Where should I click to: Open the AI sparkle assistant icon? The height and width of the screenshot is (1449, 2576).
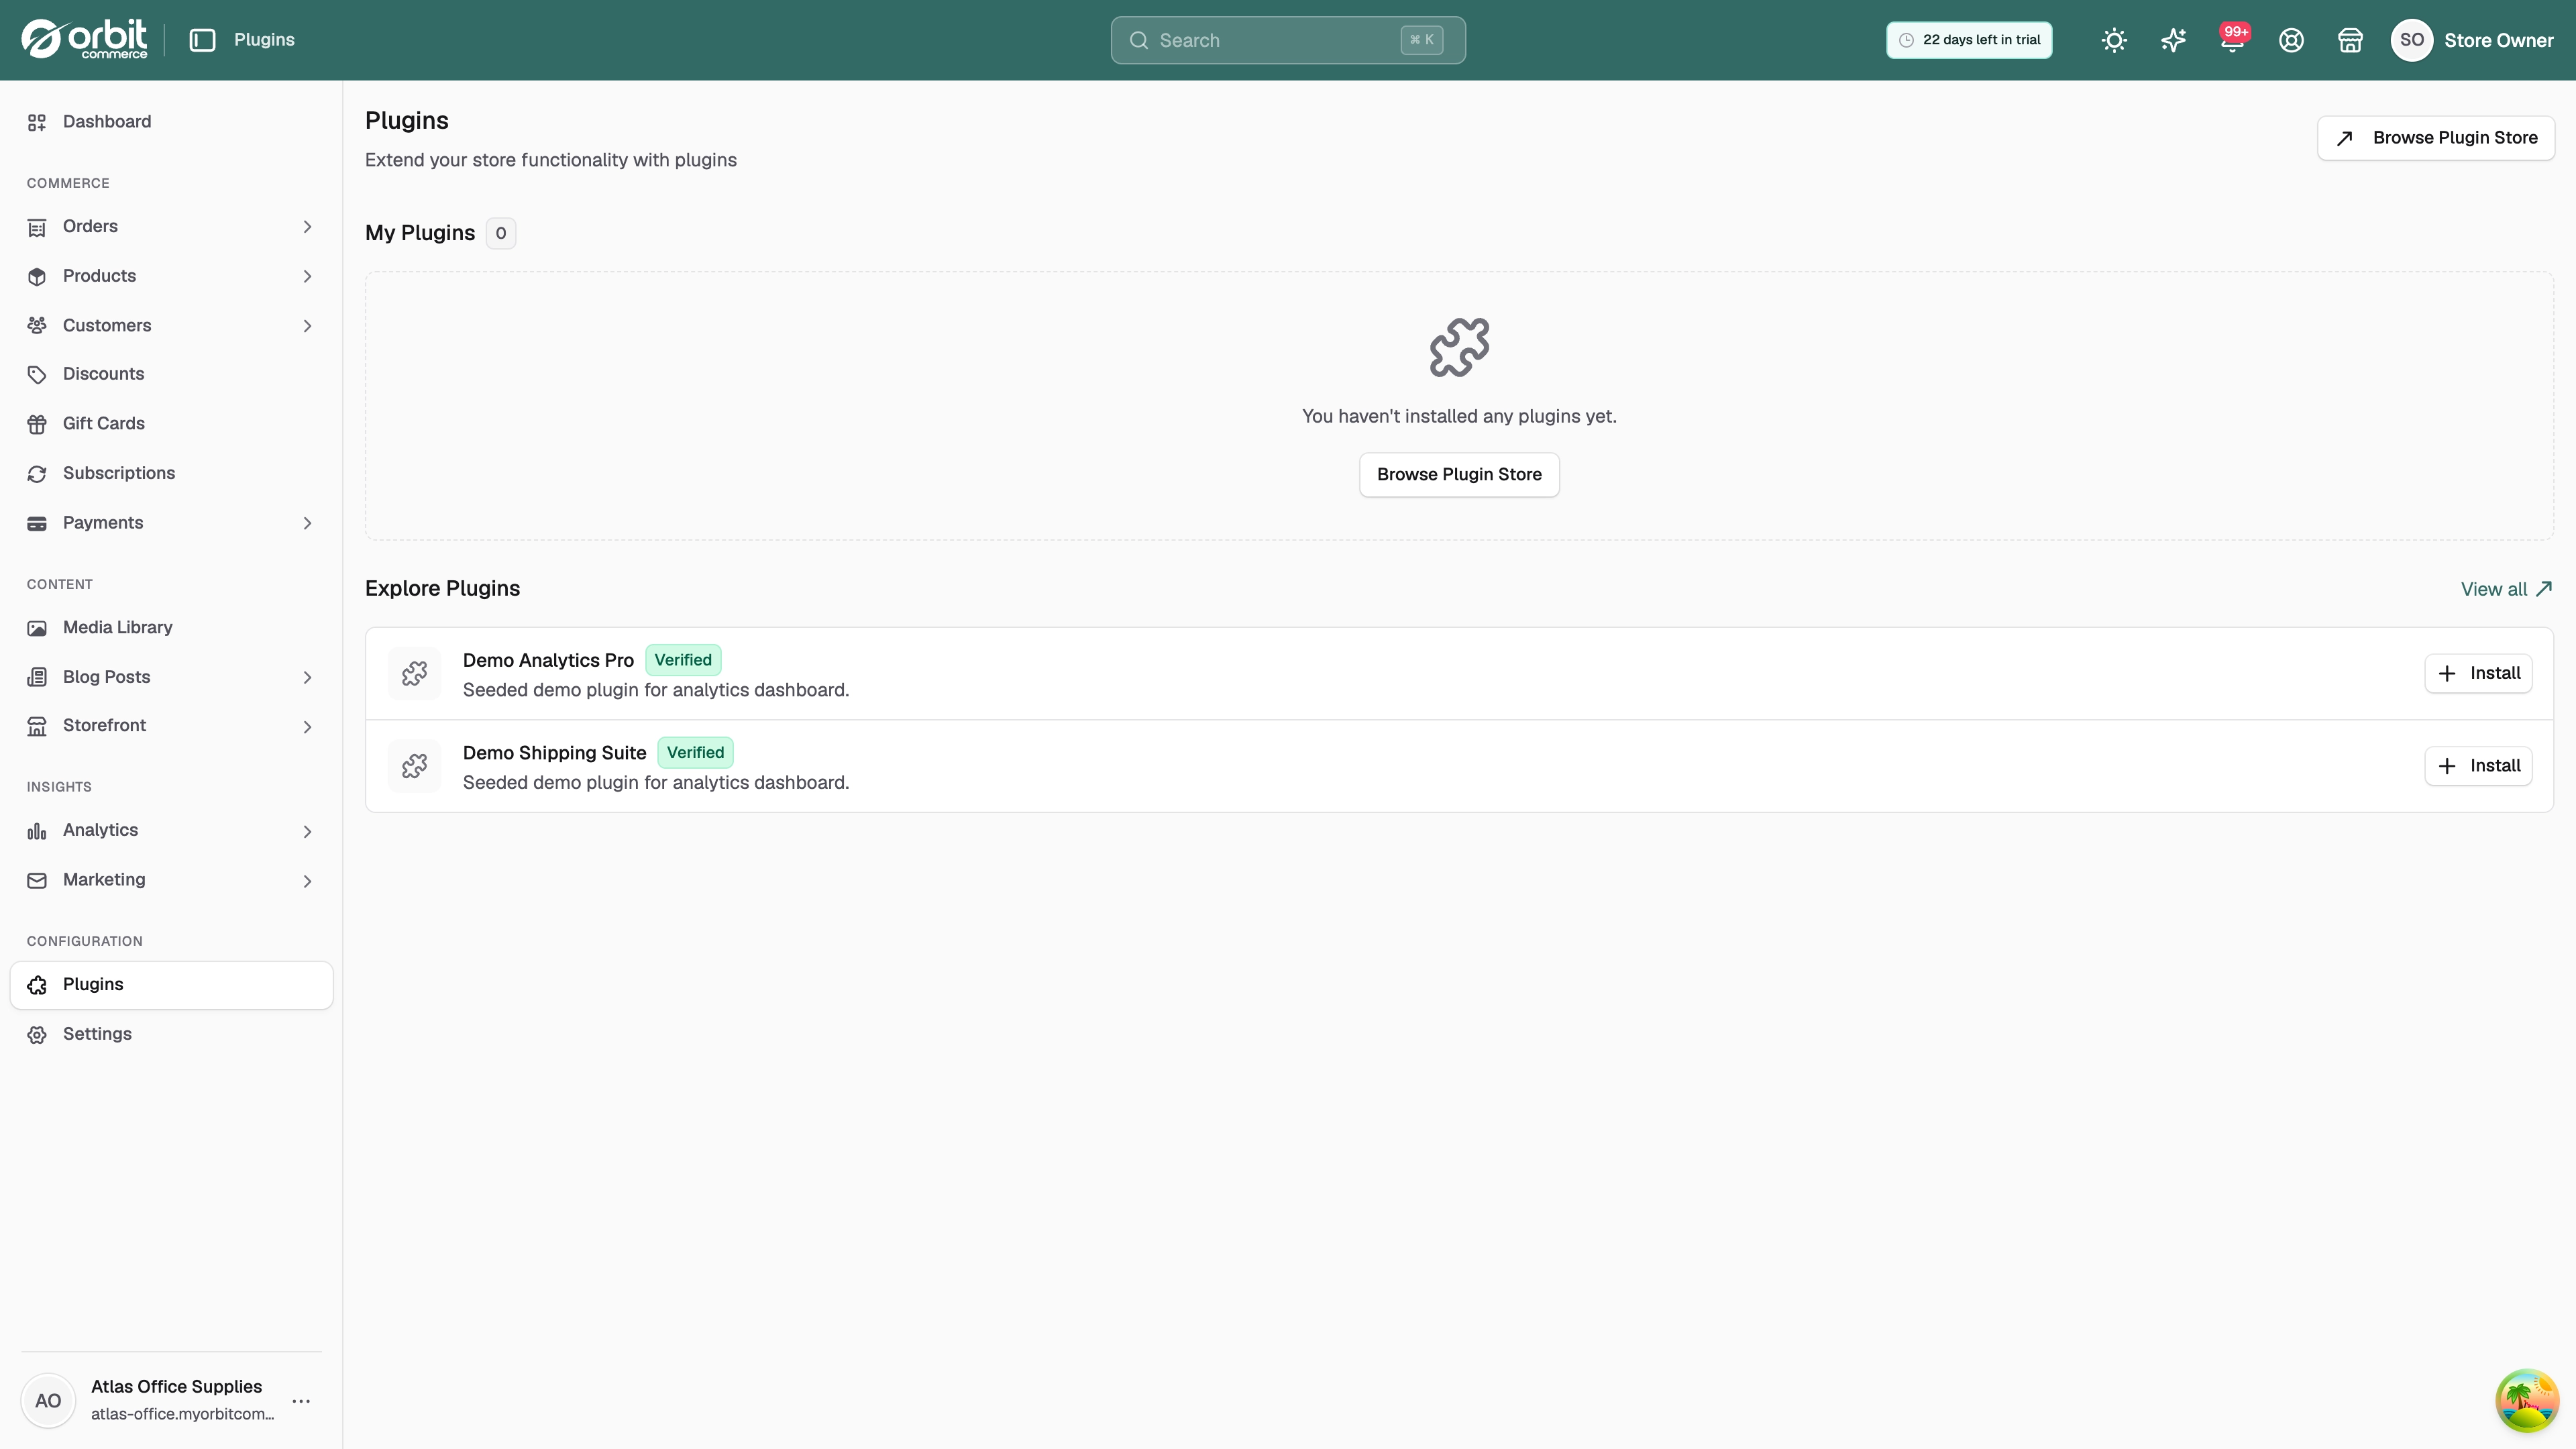(x=2173, y=40)
